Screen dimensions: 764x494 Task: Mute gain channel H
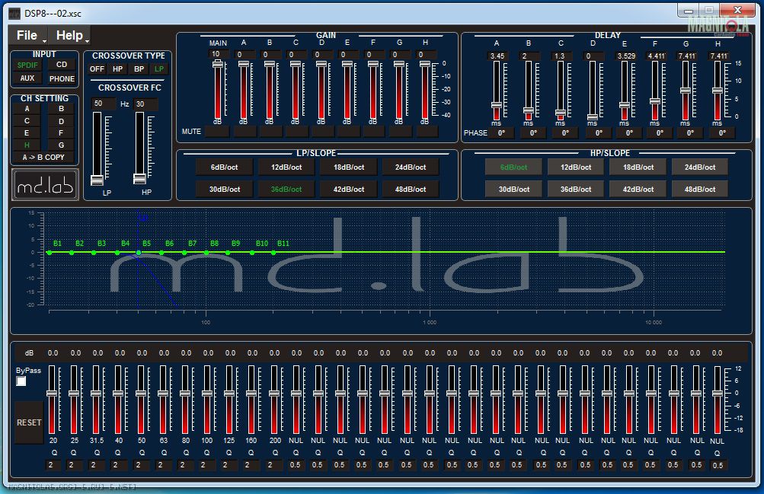coord(426,132)
